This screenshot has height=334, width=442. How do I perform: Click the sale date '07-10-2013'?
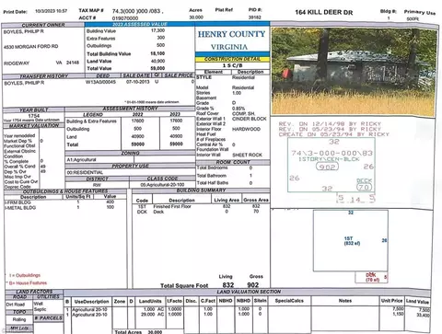click(x=138, y=82)
